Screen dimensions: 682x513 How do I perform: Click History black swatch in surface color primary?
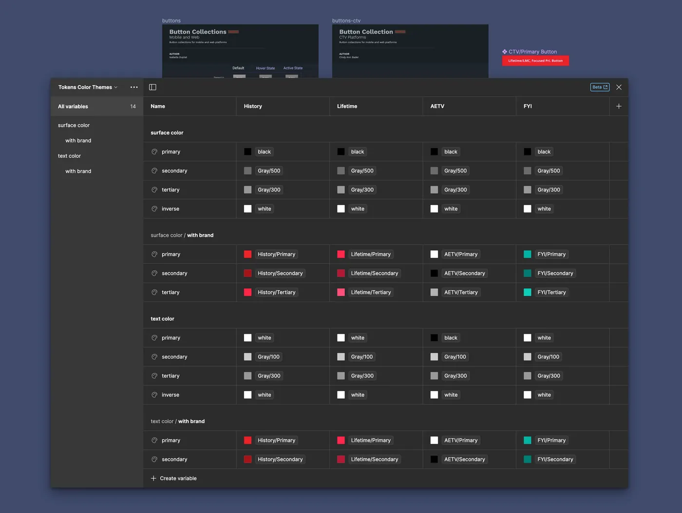click(x=248, y=152)
